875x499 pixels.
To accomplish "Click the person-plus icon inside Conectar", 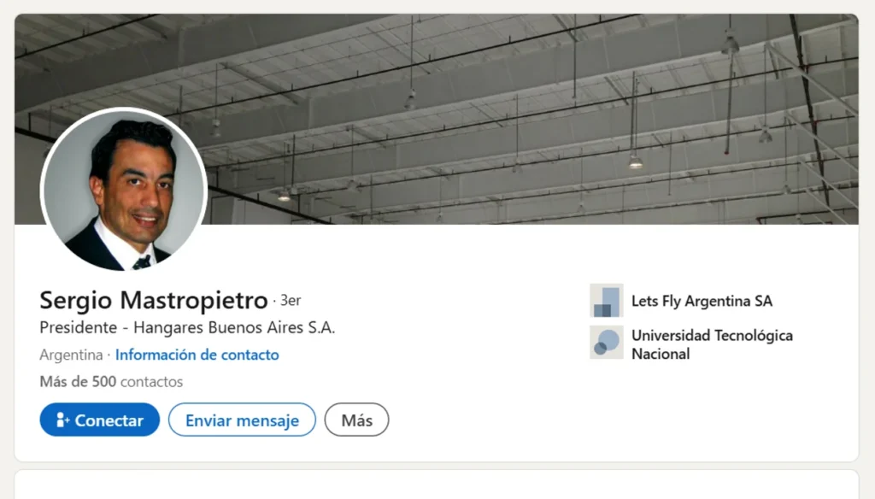I will (x=62, y=420).
